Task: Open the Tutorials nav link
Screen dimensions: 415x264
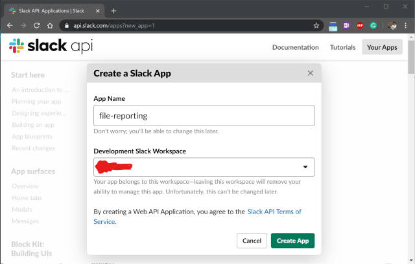Action: [342, 47]
